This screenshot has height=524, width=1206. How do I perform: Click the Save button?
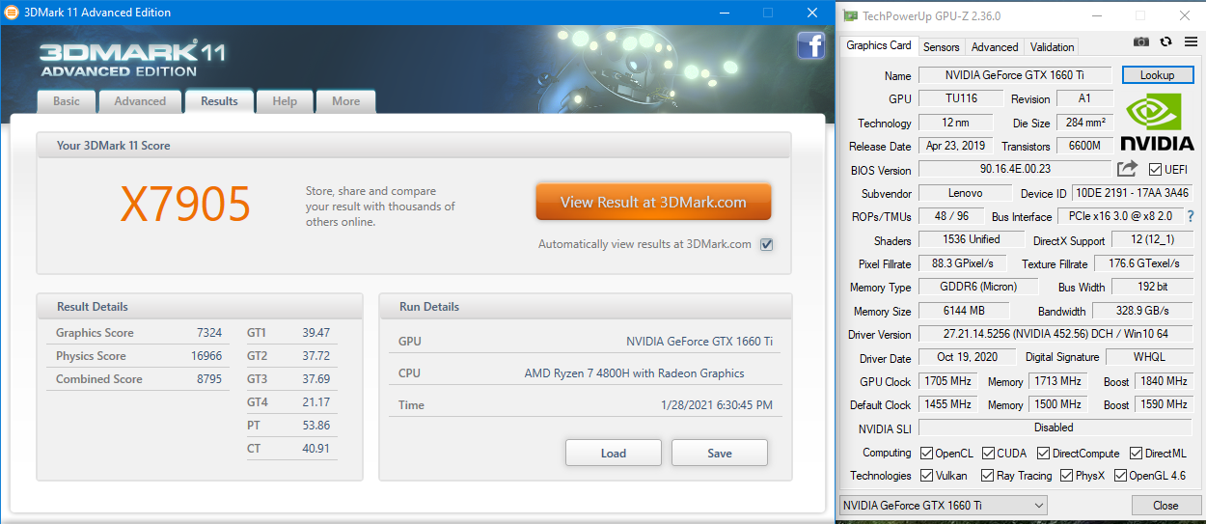pos(720,453)
